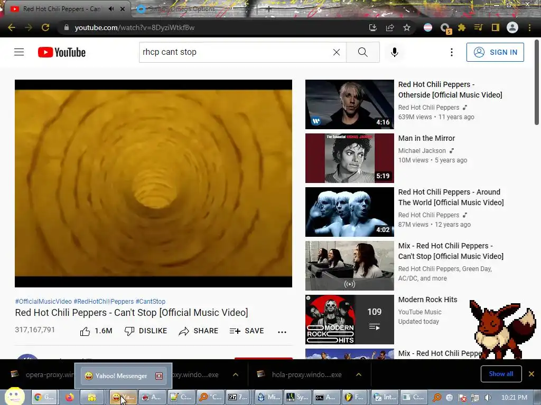Open the Michael Jackson channel name
This screenshot has width=541, height=405.
(x=422, y=151)
